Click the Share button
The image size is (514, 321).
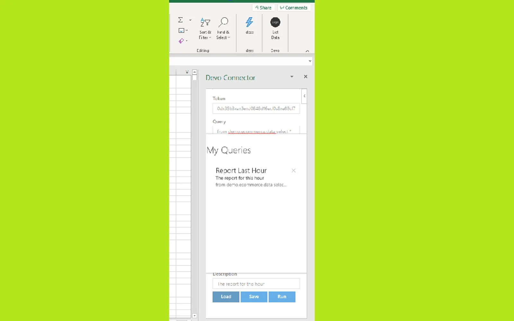[263, 8]
